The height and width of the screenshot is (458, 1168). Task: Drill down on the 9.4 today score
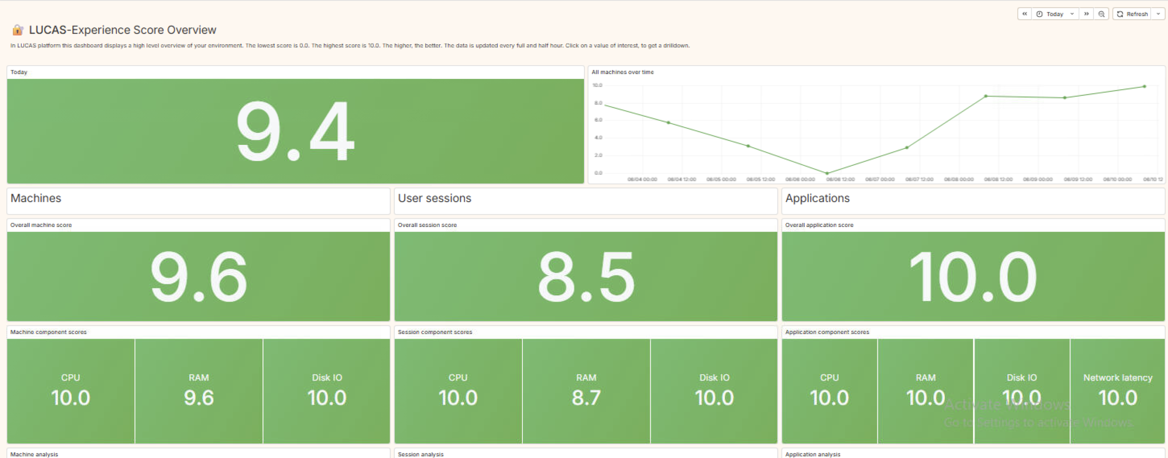pyautogui.click(x=295, y=131)
